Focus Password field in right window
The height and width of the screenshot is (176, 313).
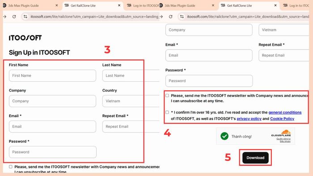point(209,81)
